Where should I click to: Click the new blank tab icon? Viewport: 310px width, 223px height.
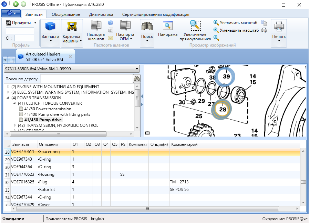click(12, 60)
